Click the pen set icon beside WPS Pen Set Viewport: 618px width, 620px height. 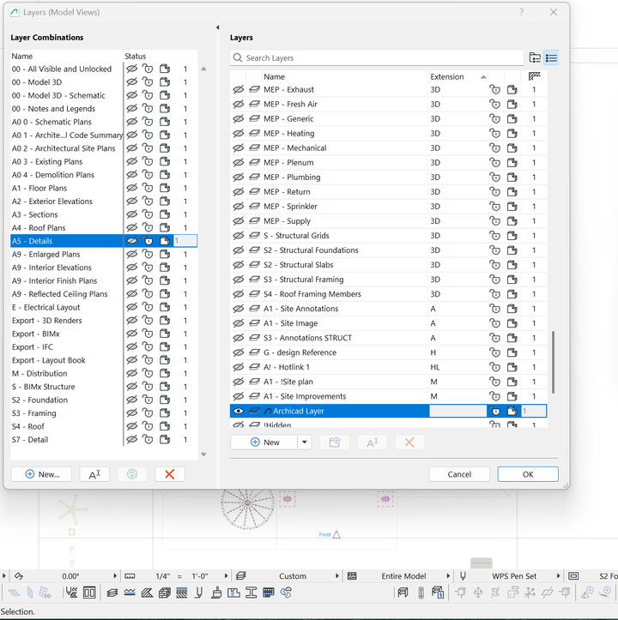(x=463, y=575)
